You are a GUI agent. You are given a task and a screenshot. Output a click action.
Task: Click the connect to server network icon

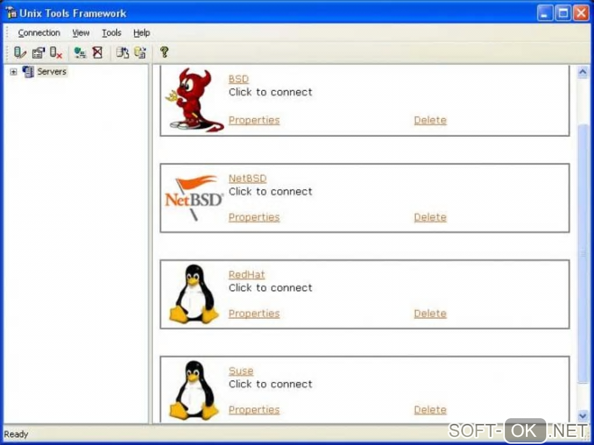tap(80, 52)
